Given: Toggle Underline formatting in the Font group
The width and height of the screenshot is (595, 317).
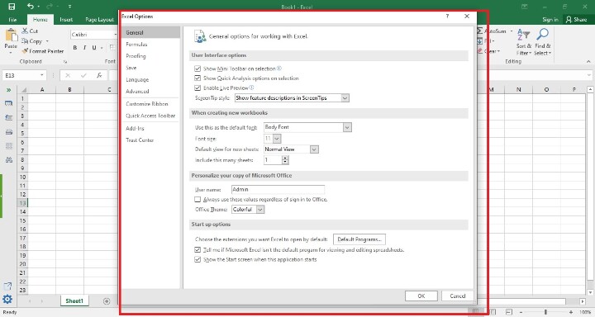Looking at the screenshot, I should coord(93,47).
